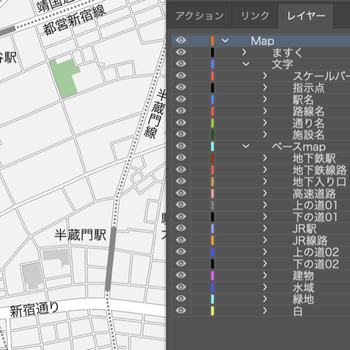Collapse the Map layer group
350x350 pixels.
(225, 41)
